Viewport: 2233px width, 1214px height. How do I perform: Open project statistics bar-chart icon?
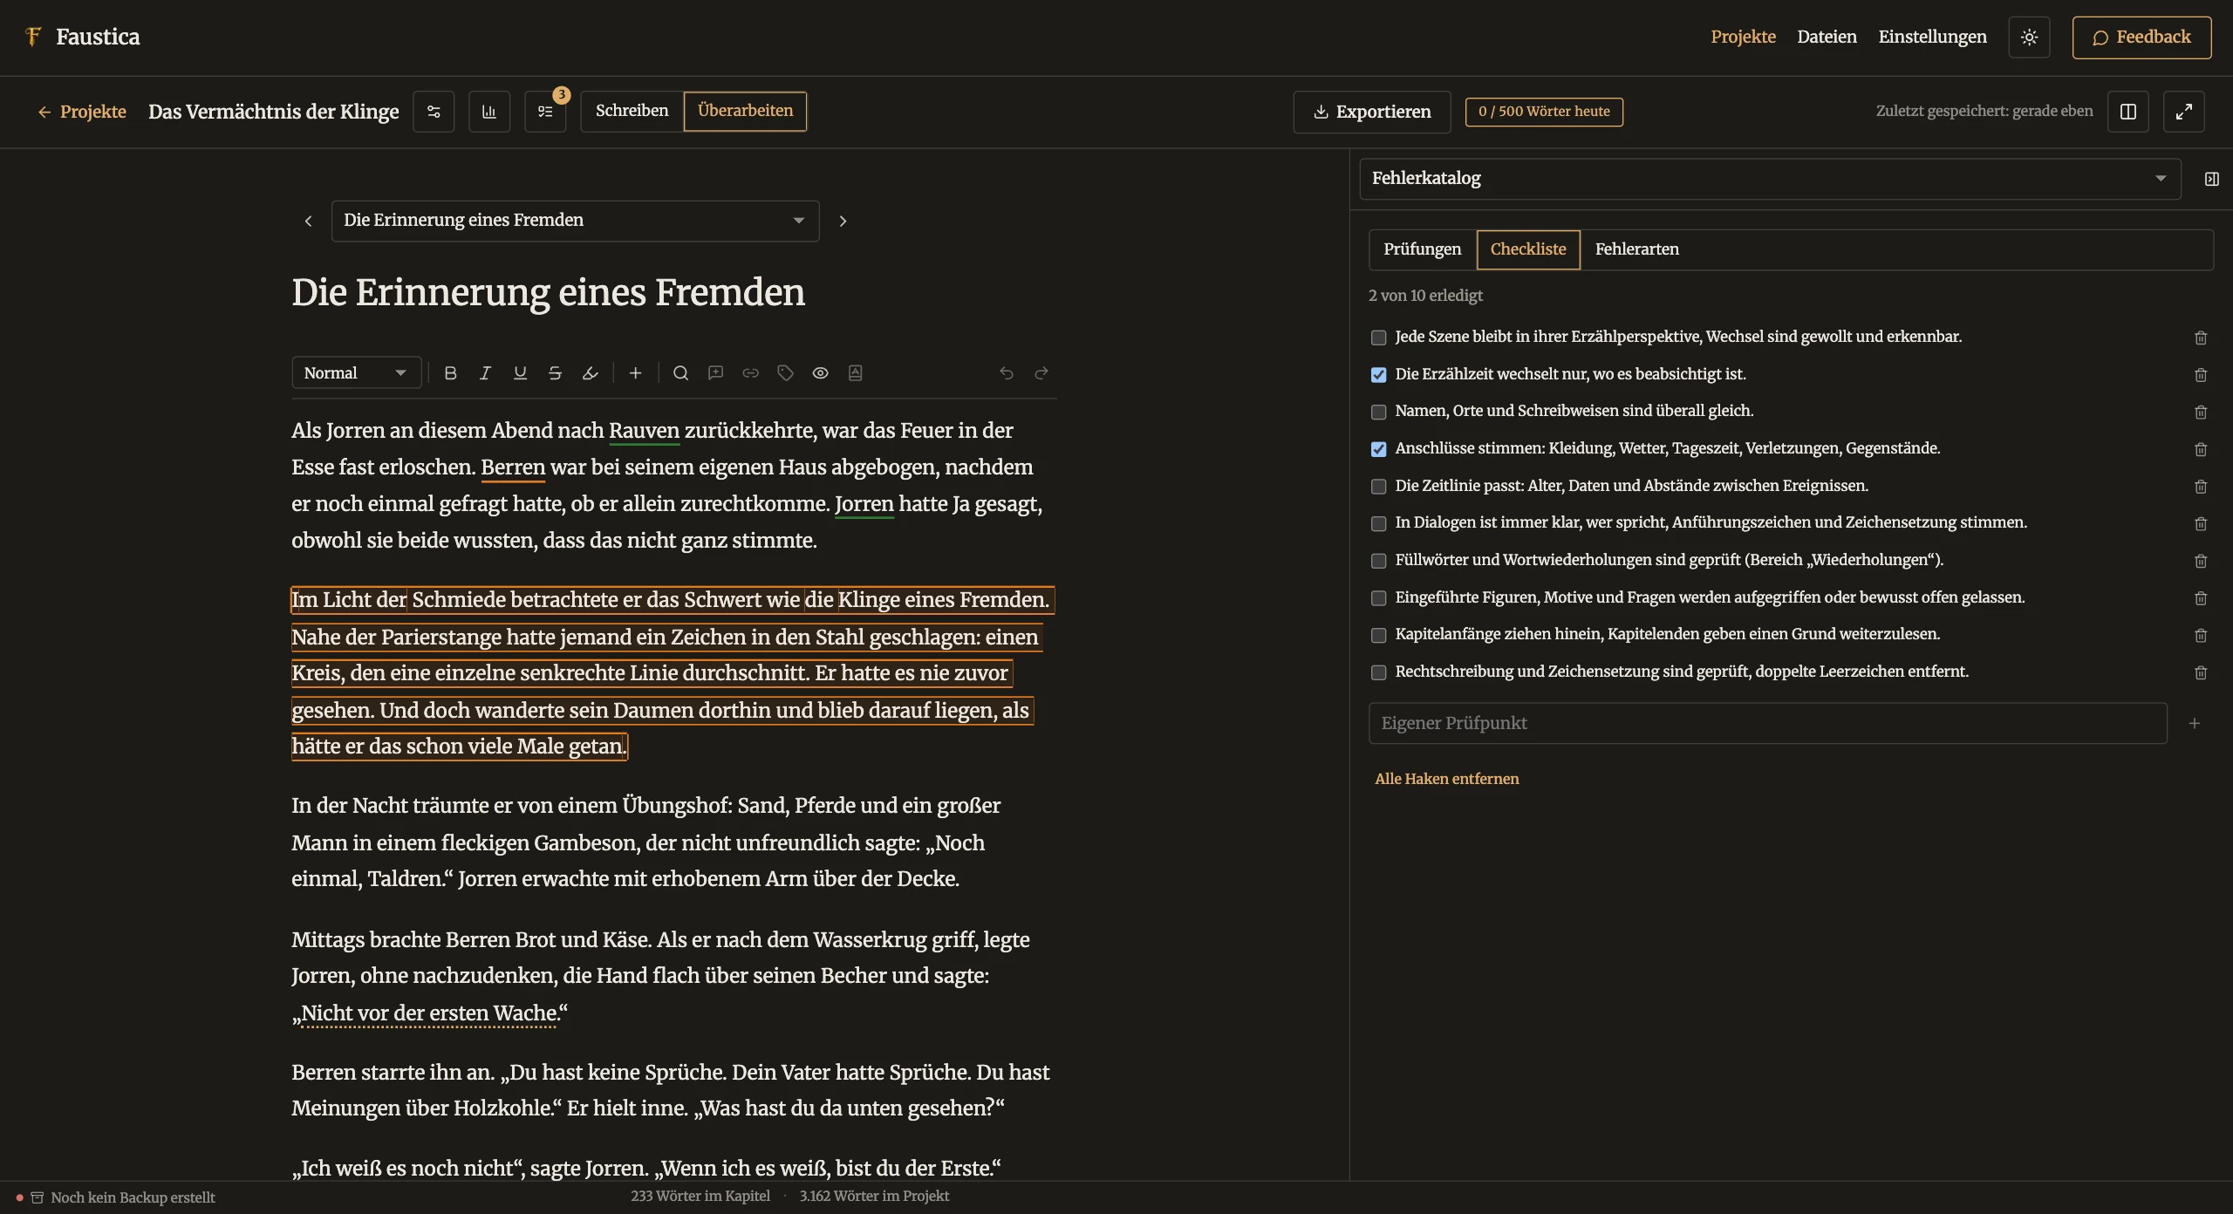coord(489,112)
